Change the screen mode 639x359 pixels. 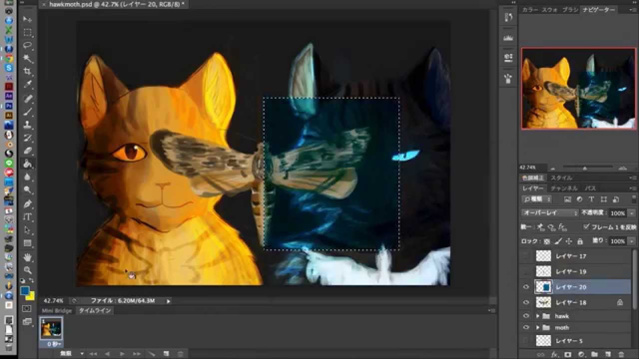(x=27, y=322)
